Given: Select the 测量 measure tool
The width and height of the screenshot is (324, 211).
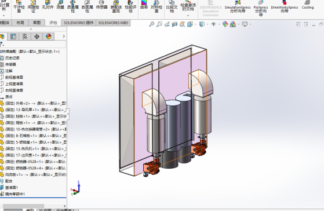Looking at the screenshot, I should click(x=60, y=5).
